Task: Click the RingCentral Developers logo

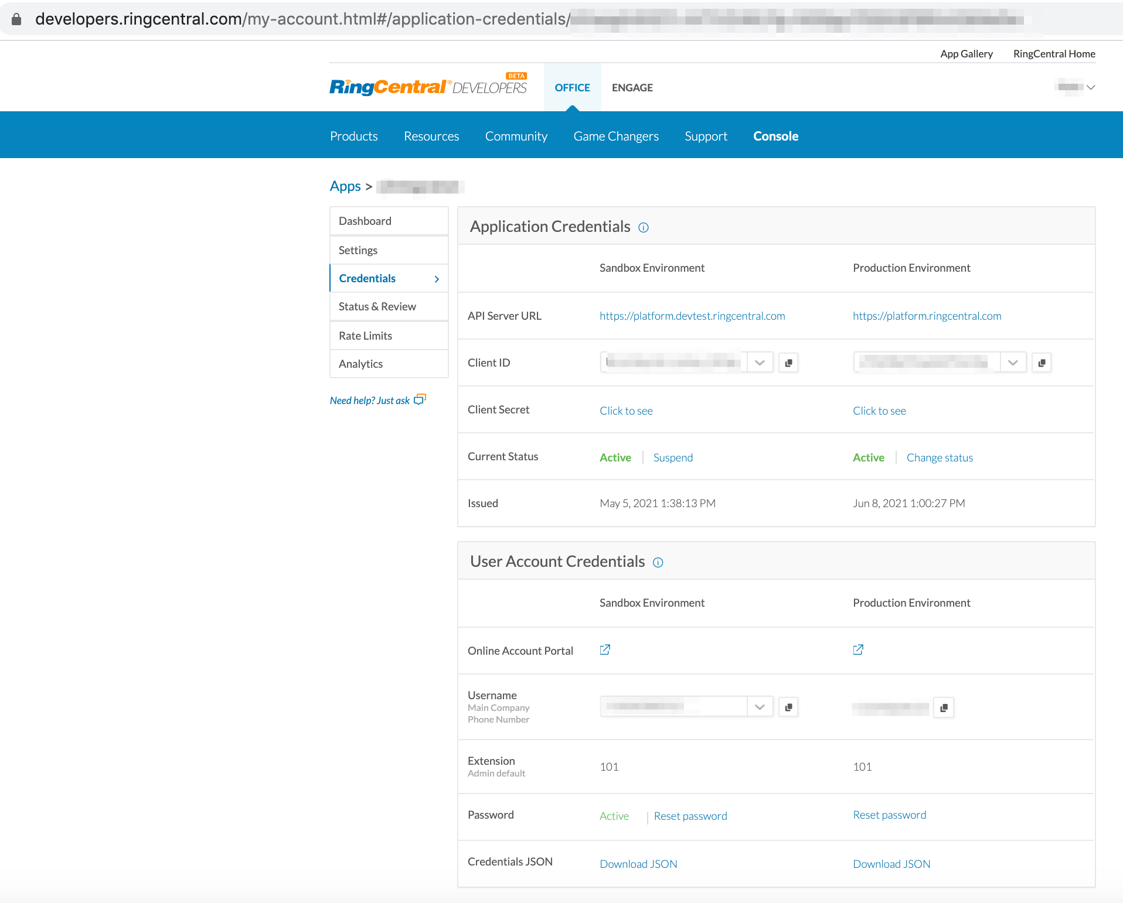Action: click(x=428, y=86)
